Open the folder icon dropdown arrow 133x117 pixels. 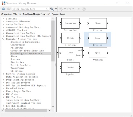pos(73,9)
